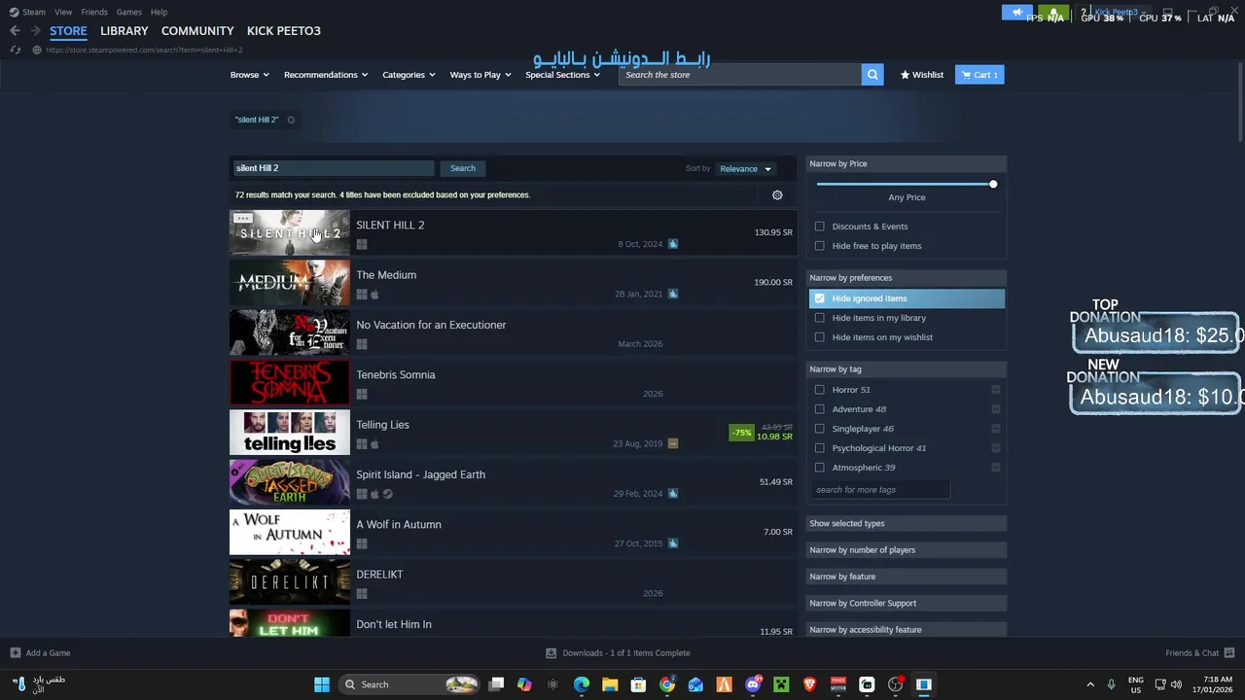Open File Explorer from the taskbar
1245x700 pixels.
click(x=610, y=684)
